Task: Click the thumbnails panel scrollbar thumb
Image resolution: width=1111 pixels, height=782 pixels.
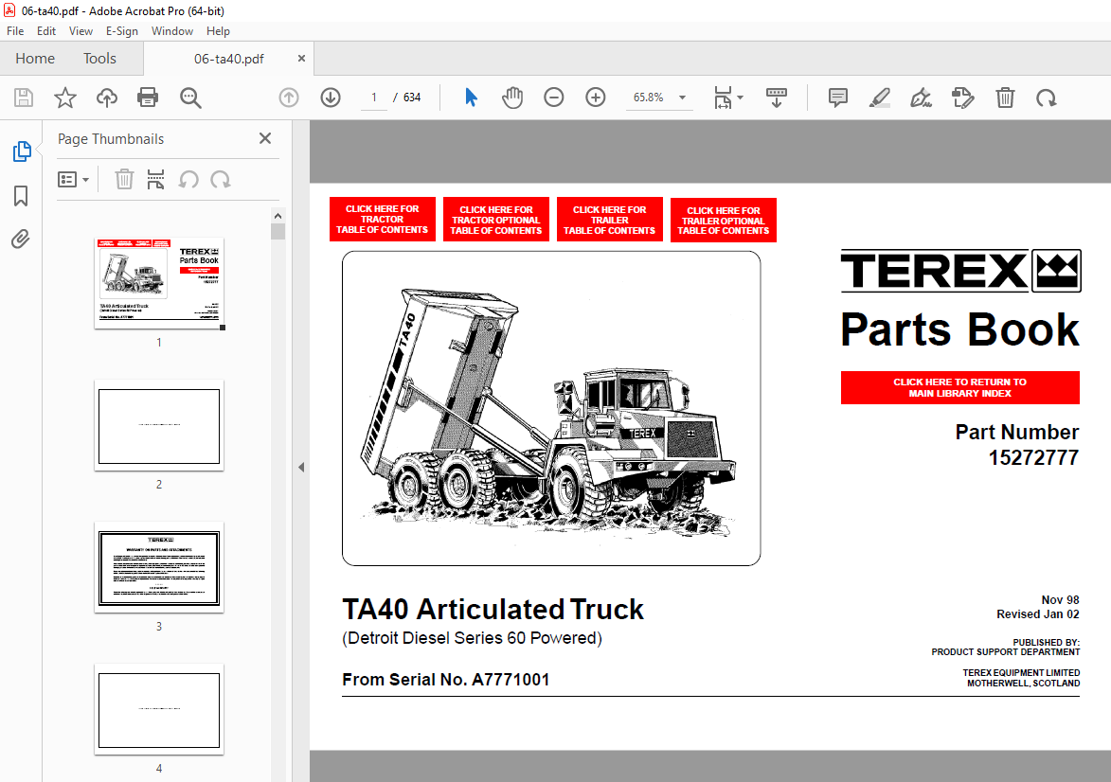Action: point(278,232)
